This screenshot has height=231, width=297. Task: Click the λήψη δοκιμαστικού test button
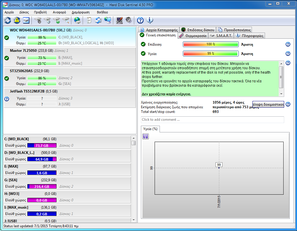(268, 104)
